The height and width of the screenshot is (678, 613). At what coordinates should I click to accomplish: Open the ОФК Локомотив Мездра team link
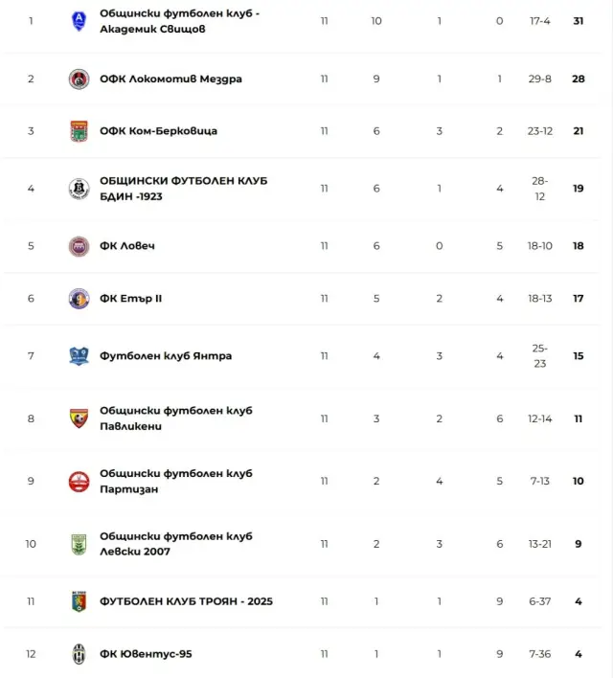click(x=170, y=79)
